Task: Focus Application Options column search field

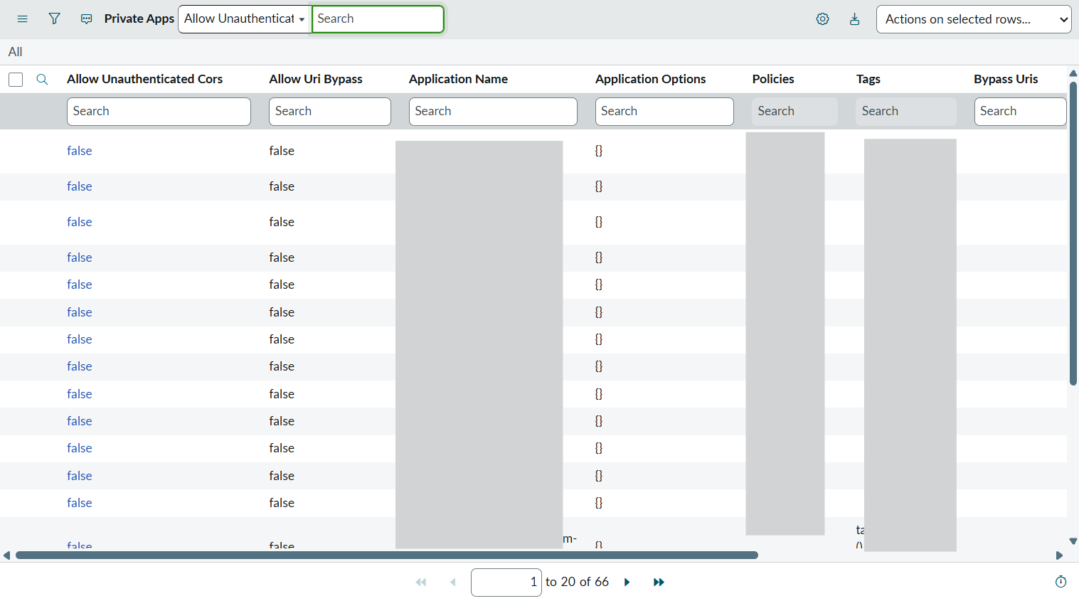Action: coord(664,112)
